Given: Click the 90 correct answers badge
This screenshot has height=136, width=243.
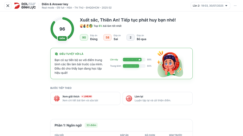Looking at the screenshot, I should (84, 37).
